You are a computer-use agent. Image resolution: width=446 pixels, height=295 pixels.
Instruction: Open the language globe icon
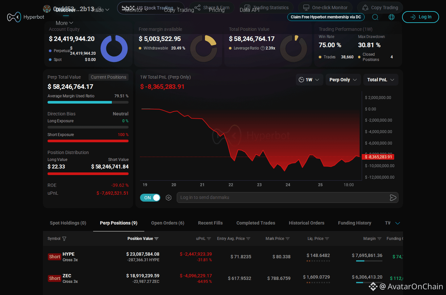[392, 17]
